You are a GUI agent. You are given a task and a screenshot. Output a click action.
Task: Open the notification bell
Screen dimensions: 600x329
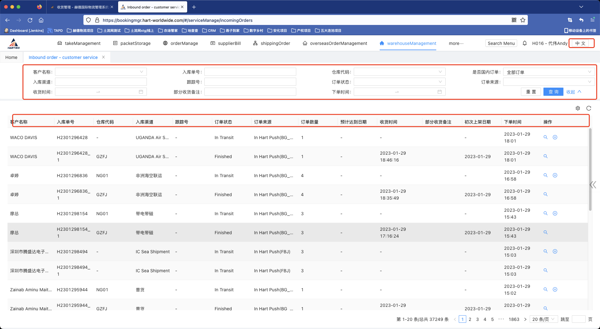(525, 43)
